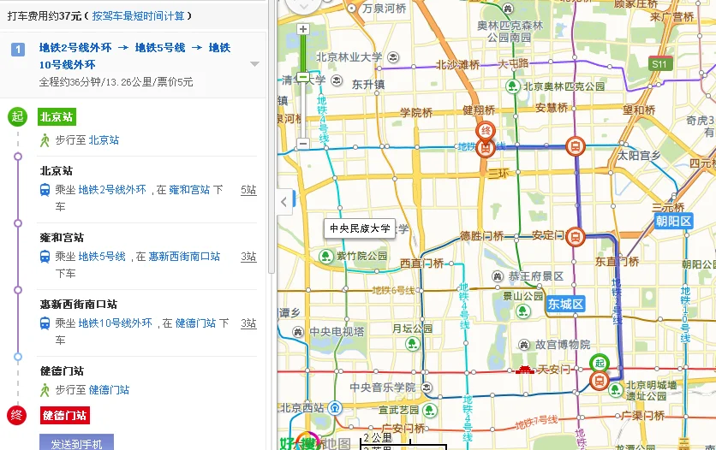Click the S11 highway shield
Viewport: 716px width, 450px height.
(x=659, y=64)
